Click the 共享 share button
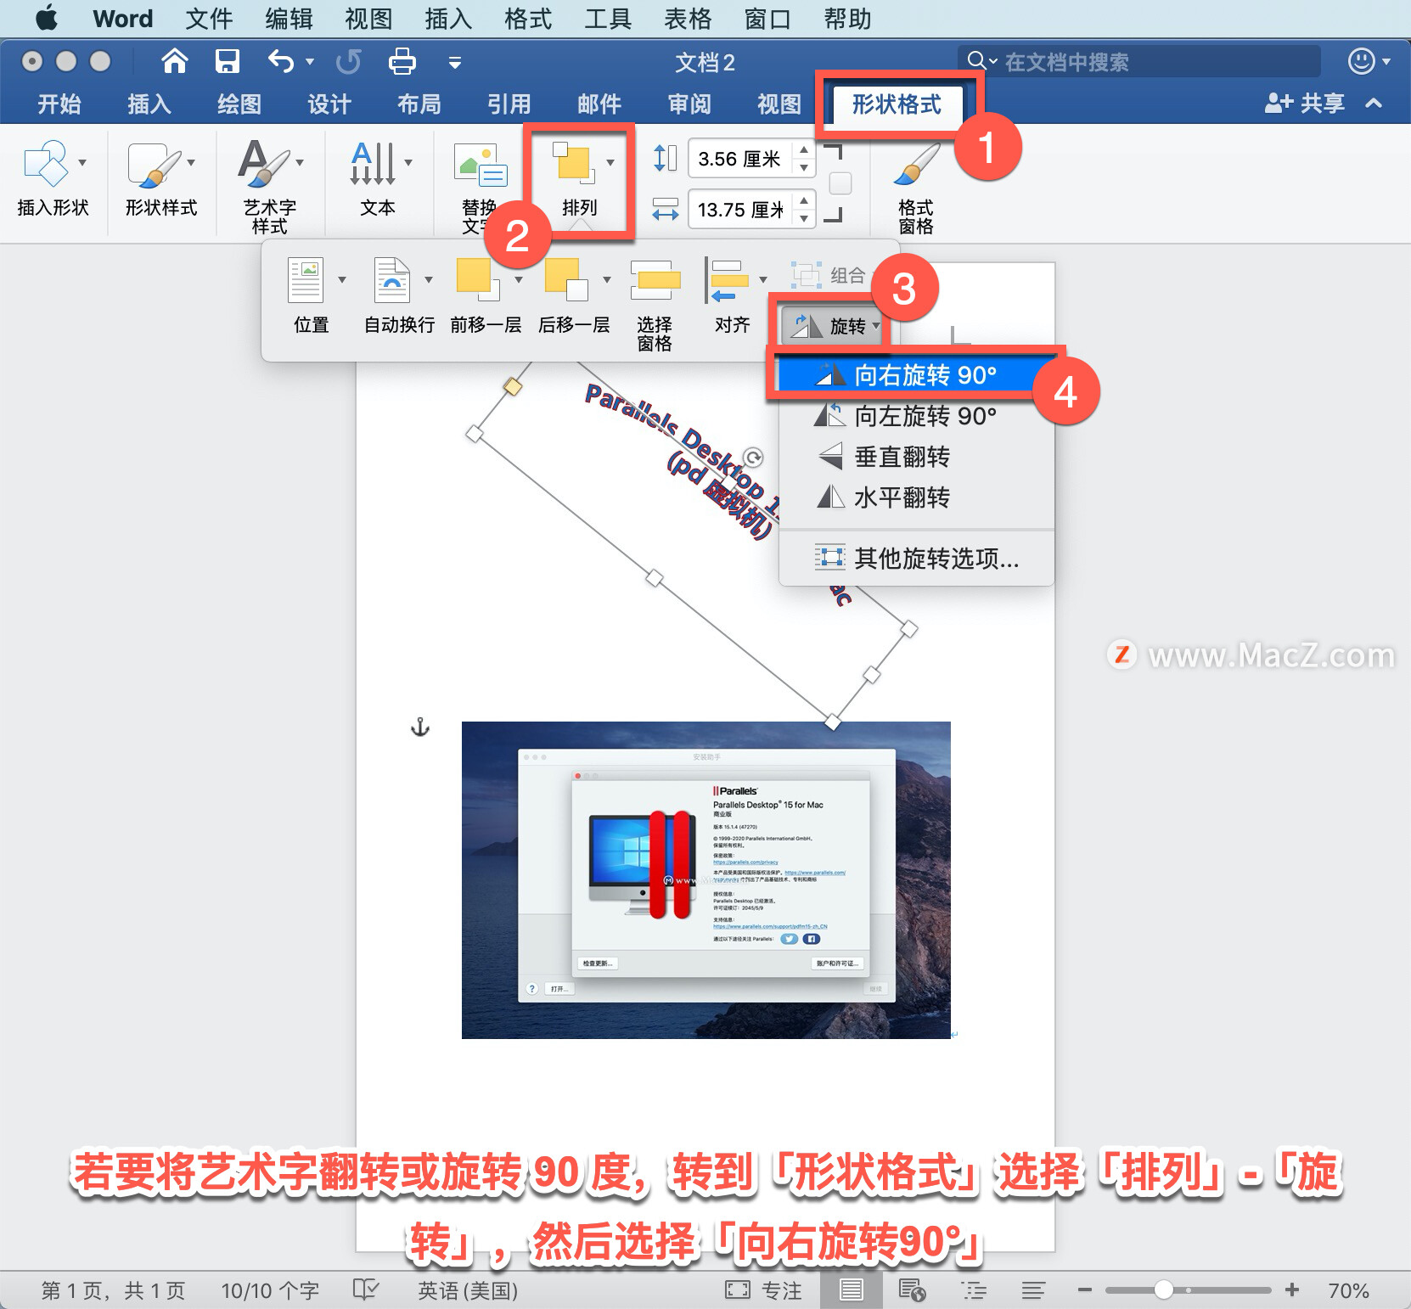 (1305, 104)
